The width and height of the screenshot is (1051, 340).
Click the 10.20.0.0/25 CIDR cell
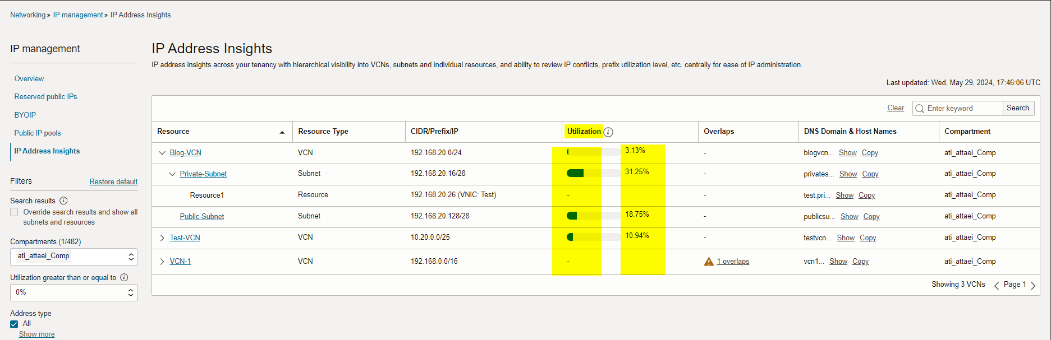(430, 237)
